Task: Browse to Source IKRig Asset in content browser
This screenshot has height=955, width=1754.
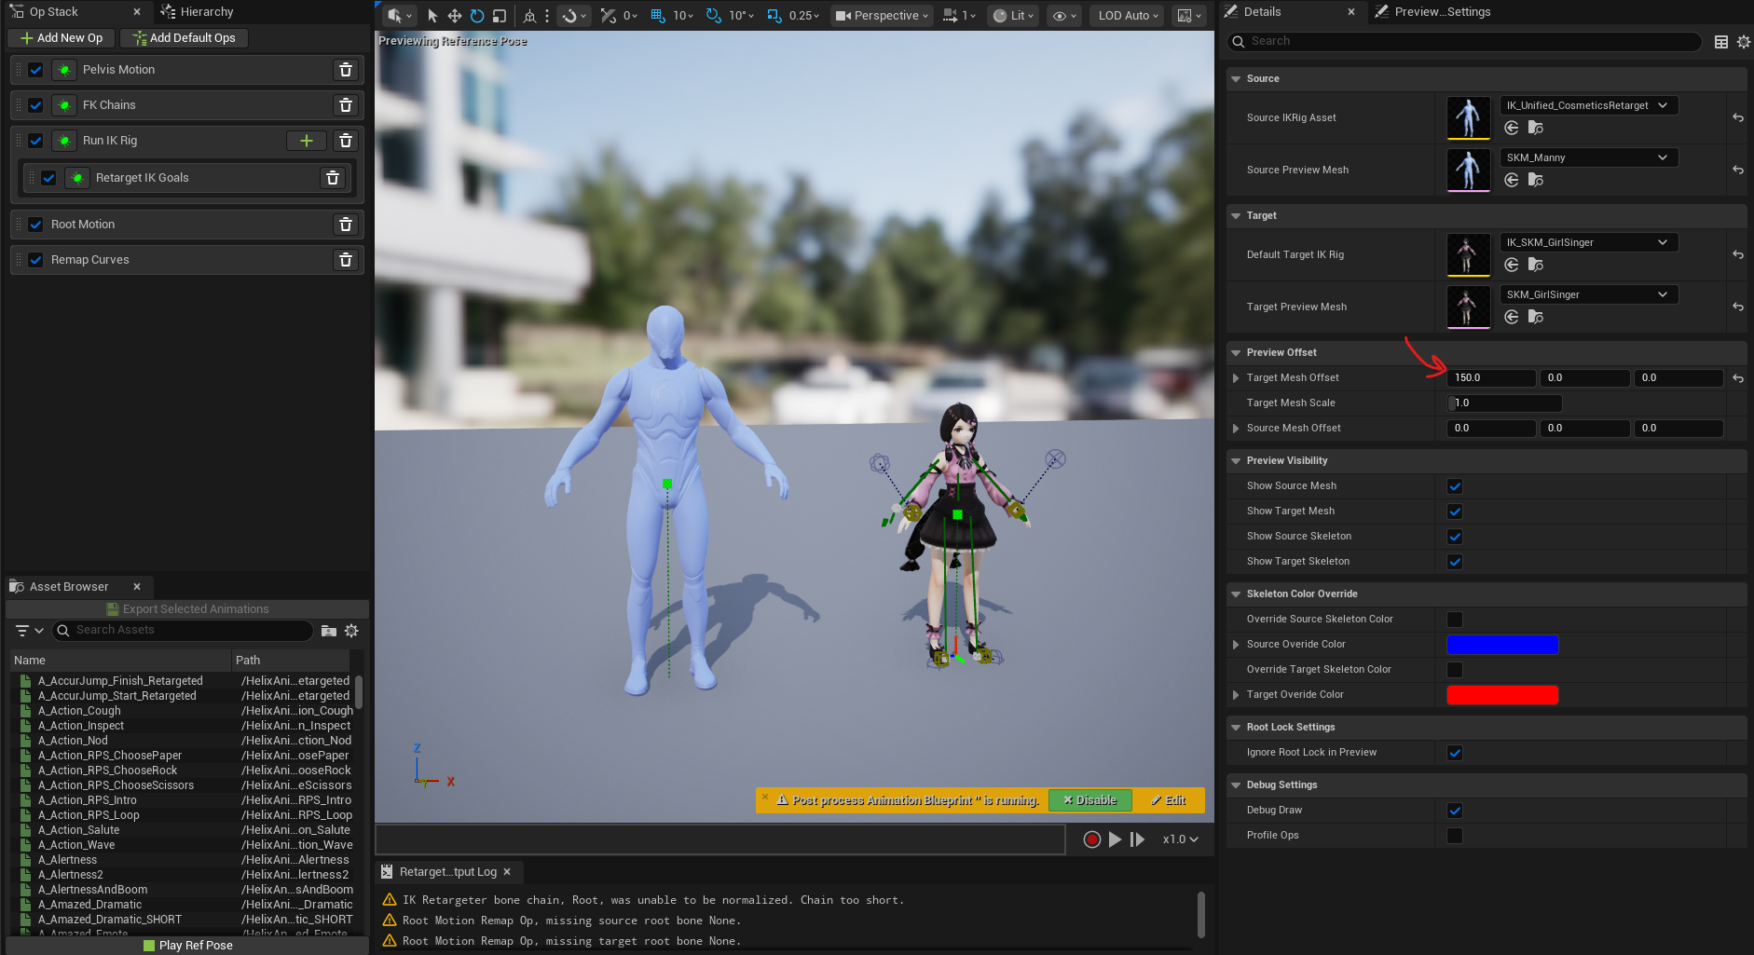Action: coord(1536,128)
